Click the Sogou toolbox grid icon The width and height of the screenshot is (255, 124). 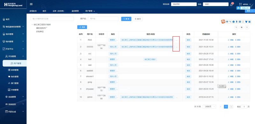coord(250,22)
